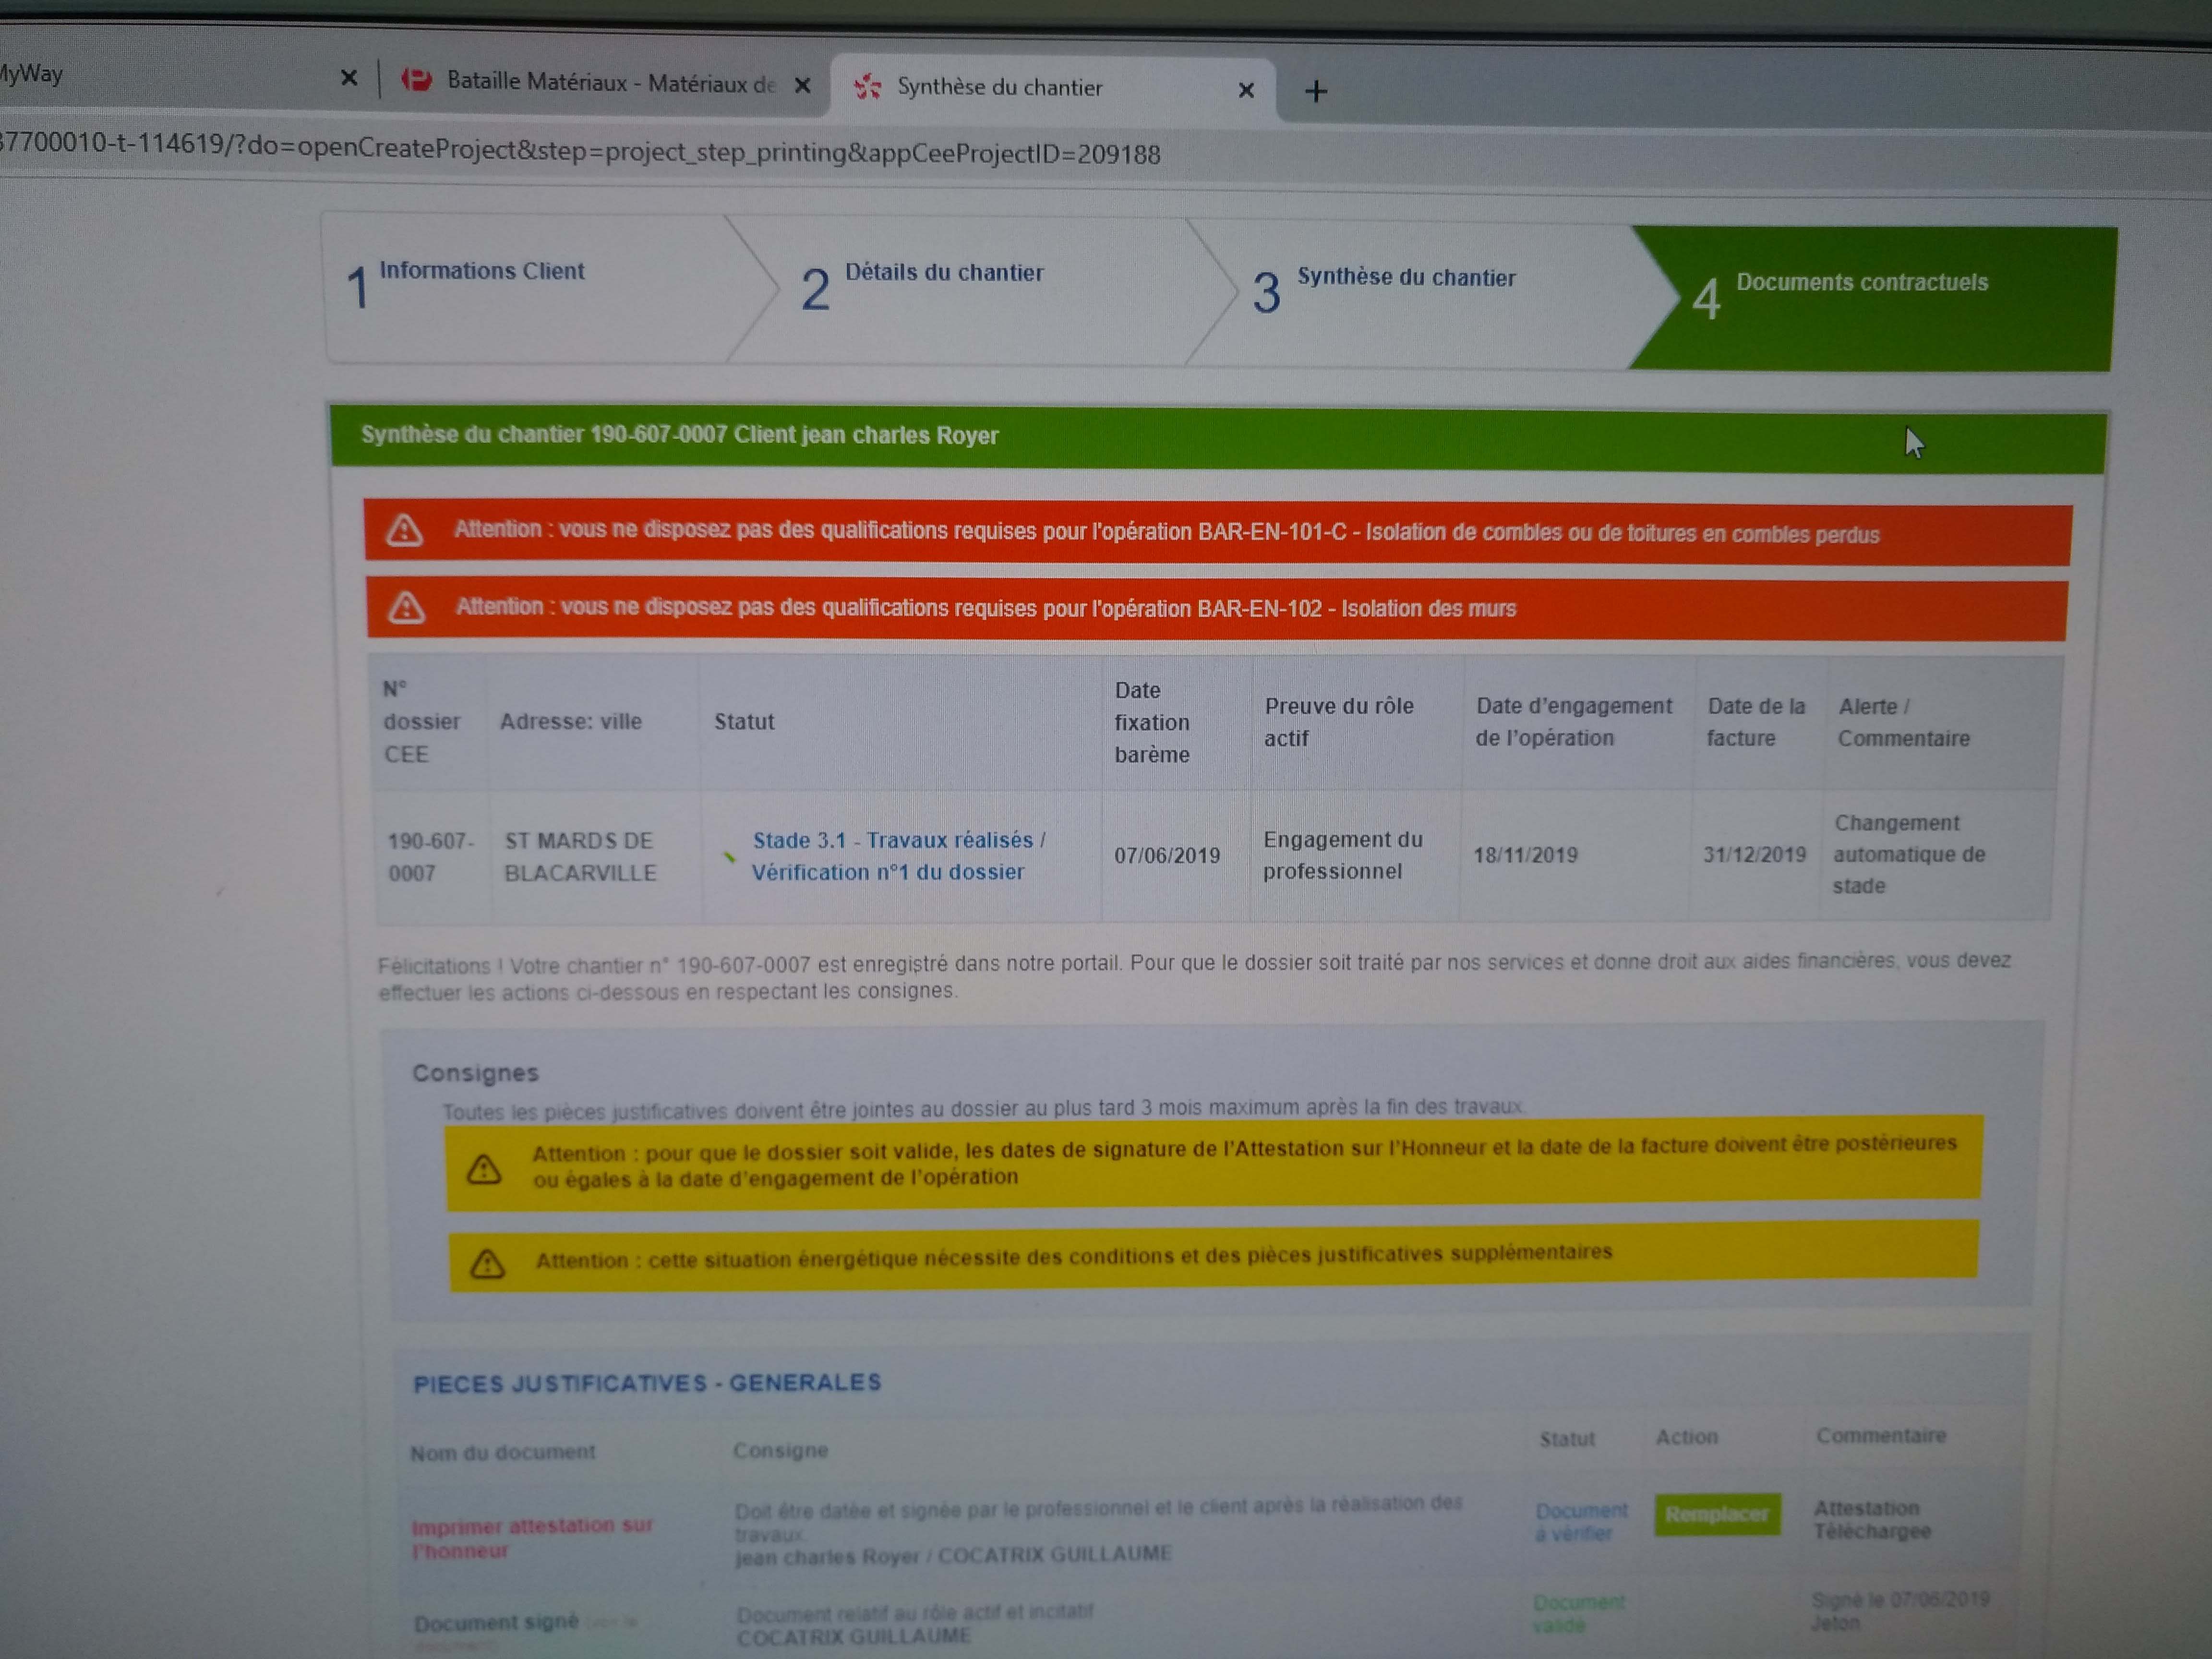Image resolution: width=2212 pixels, height=1659 pixels.
Task: Click the Bataille Matériaux tab favicon
Action: [x=417, y=80]
